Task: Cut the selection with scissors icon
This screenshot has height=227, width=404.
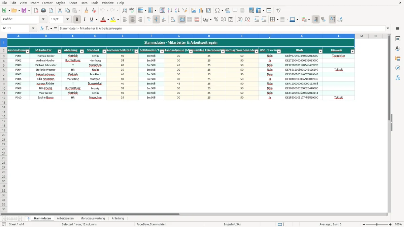Action: tap(60, 10)
